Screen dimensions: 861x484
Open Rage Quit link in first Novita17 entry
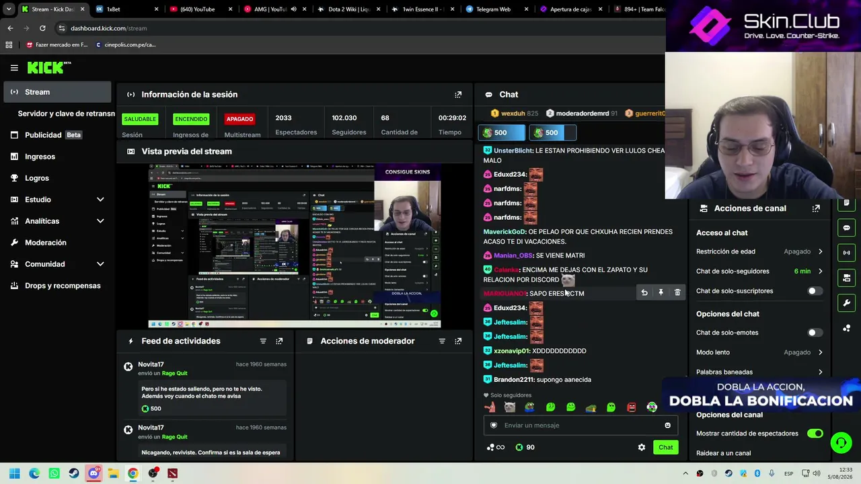(174, 373)
